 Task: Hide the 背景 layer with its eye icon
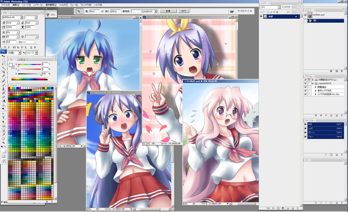[261, 17]
